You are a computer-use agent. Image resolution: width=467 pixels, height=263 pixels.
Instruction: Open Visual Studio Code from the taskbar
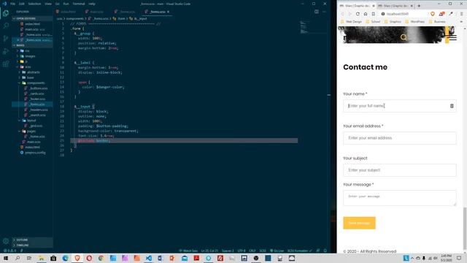coord(149,258)
